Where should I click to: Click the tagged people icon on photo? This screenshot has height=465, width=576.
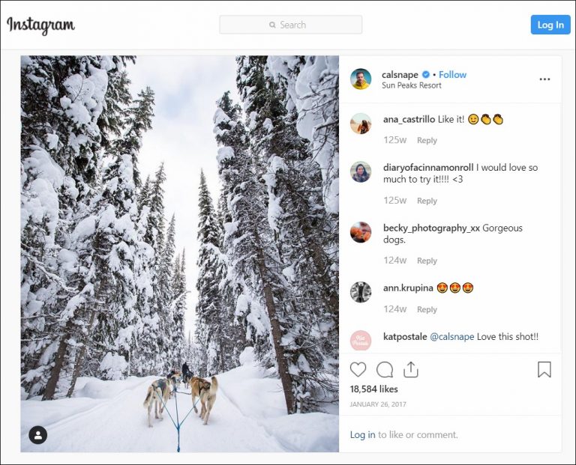tap(38, 435)
